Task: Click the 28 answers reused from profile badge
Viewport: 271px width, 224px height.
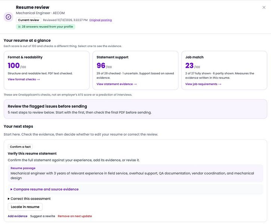Action: pos(46,27)
